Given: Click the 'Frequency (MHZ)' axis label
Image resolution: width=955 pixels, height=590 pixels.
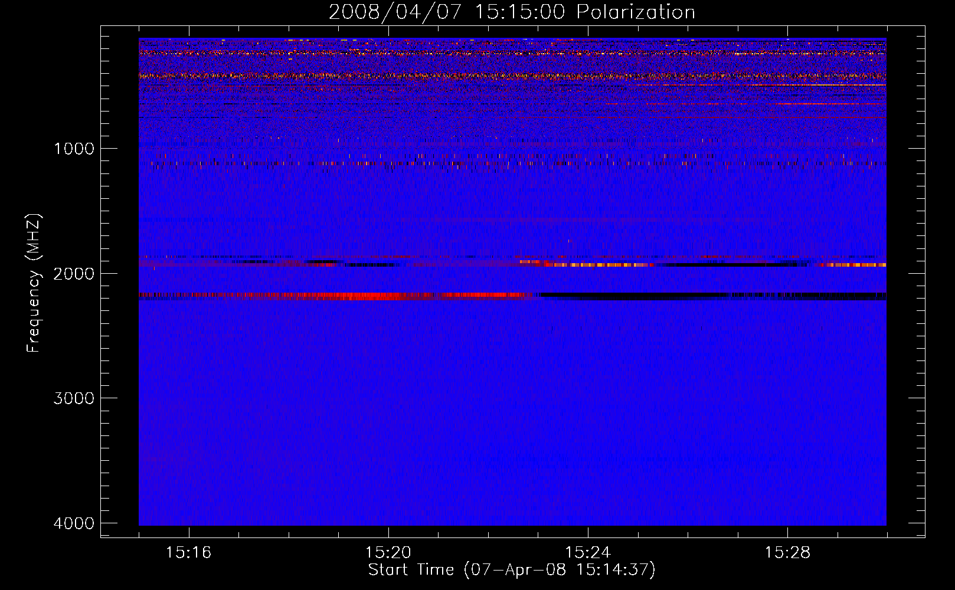Looking at the screenshot, I should 34,283.
